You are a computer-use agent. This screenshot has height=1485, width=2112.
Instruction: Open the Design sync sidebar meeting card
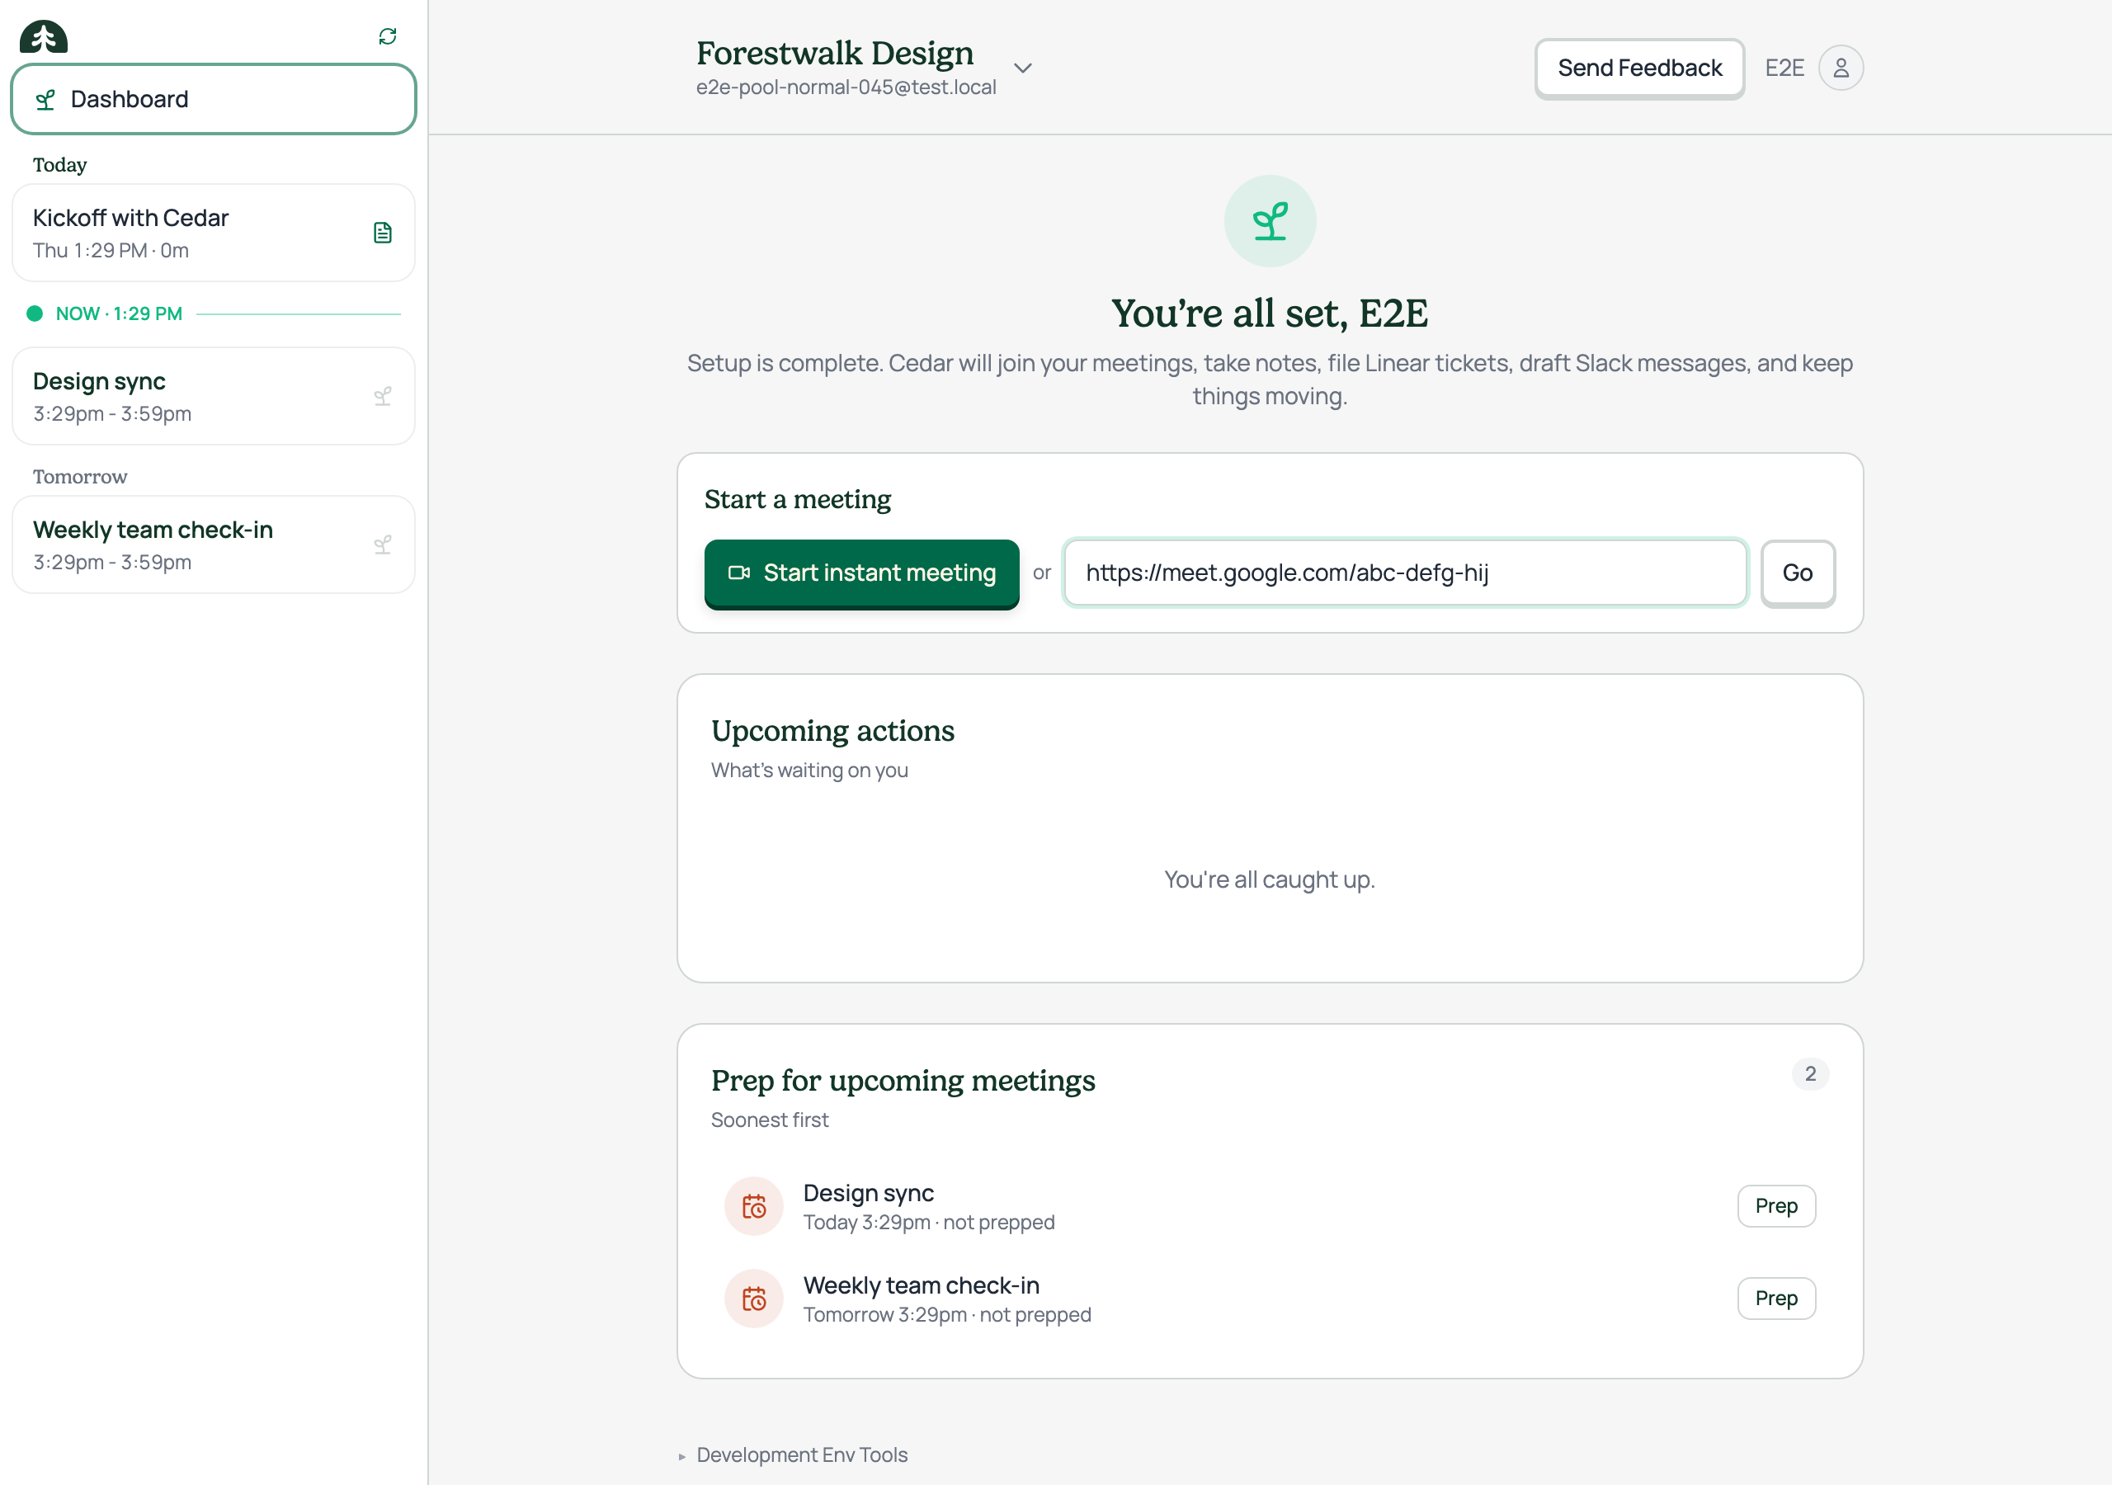click(214, 397)
